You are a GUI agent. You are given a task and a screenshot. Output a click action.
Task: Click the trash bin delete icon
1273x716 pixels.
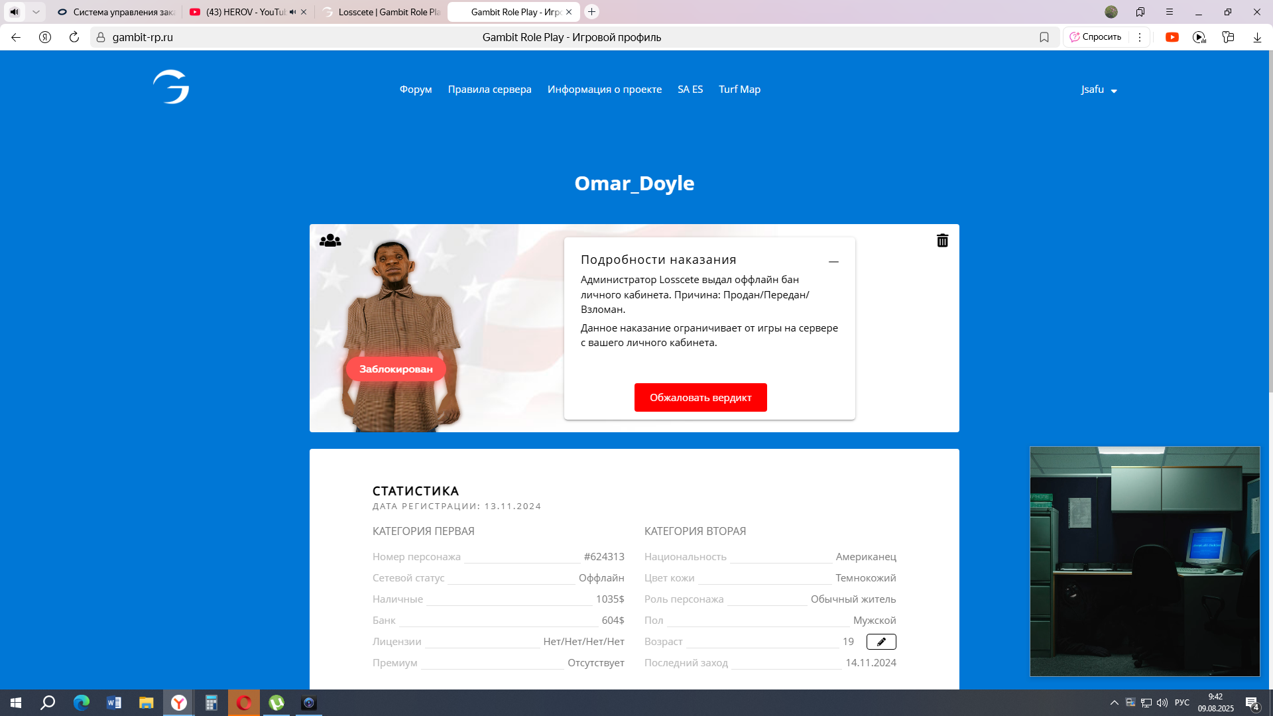pos(942,241)
